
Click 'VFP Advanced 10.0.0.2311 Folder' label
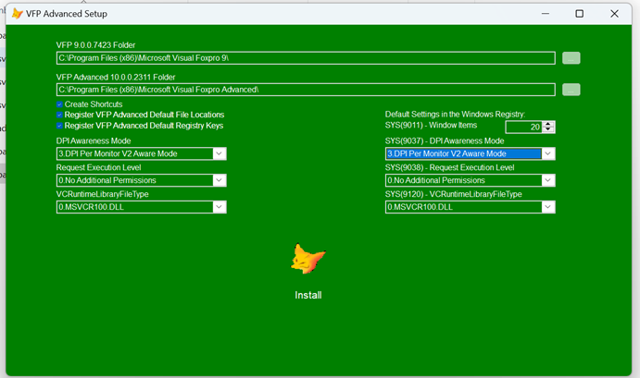pos(116,78)
